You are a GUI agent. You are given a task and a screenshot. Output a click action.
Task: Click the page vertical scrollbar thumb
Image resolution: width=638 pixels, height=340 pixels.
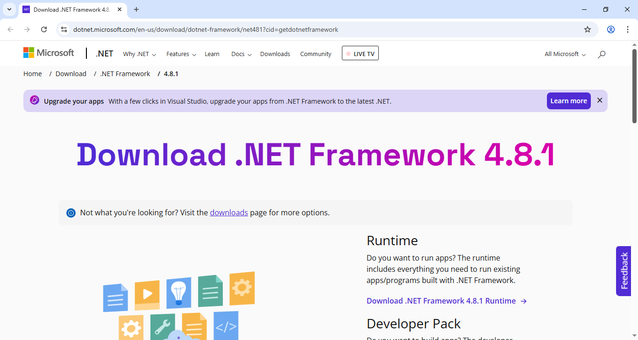pyautogui.click(x=634, y=86)
